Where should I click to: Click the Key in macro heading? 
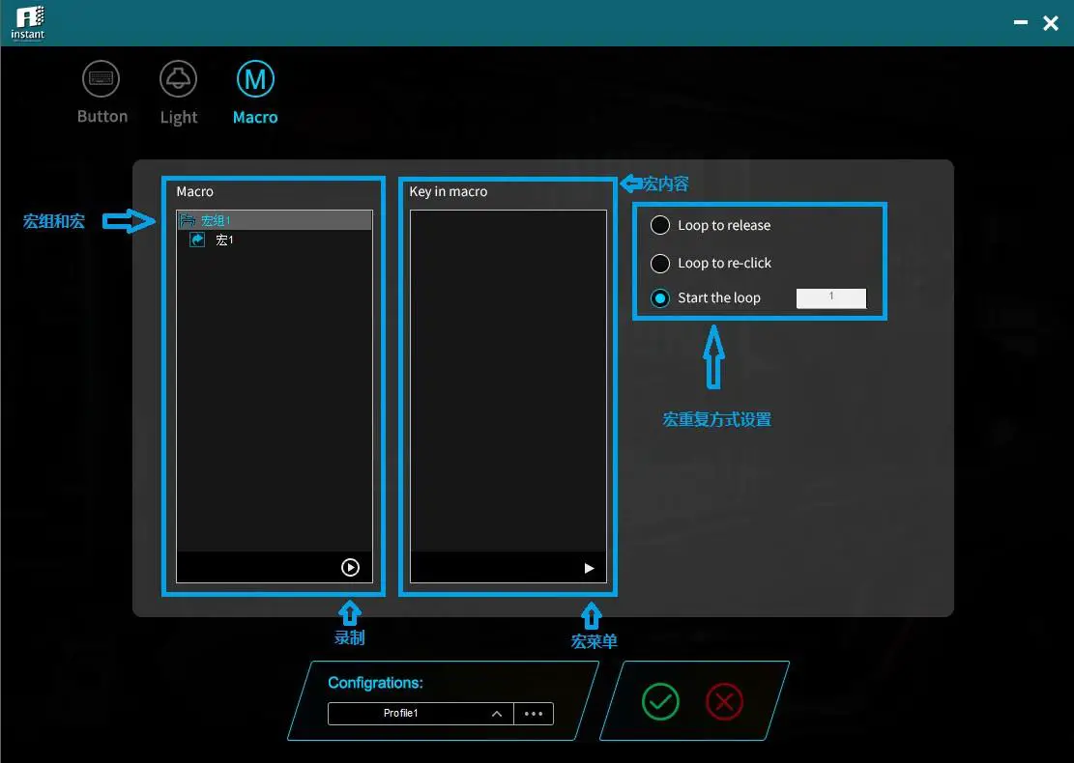click(x=448, y=191)
